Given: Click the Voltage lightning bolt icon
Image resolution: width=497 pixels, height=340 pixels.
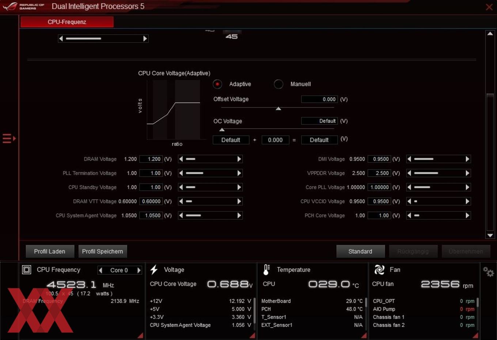Looking at the screenshot, I should 154,270.
